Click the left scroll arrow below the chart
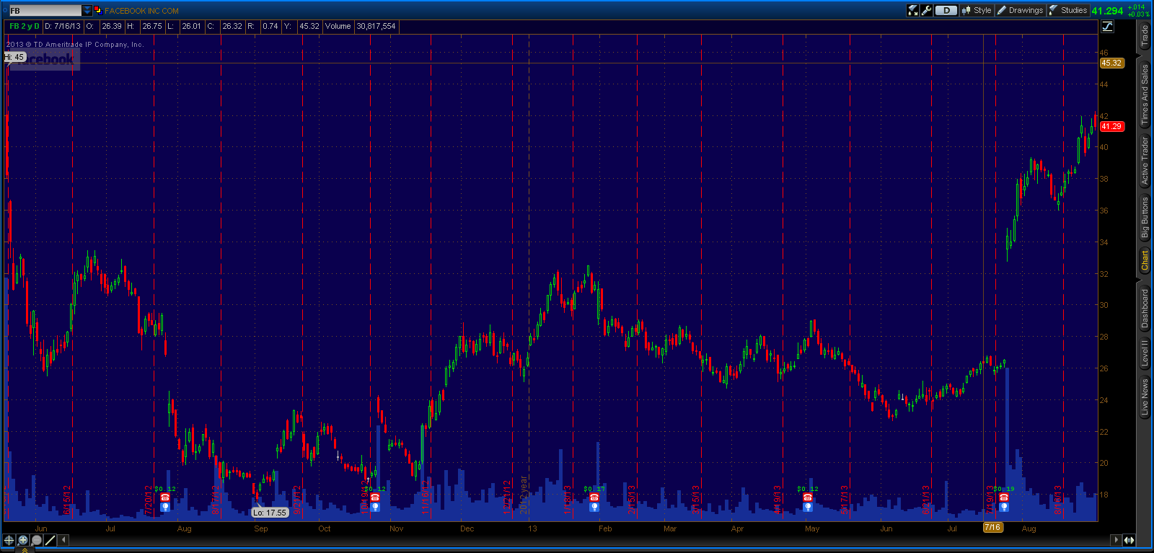 (64, 539)
